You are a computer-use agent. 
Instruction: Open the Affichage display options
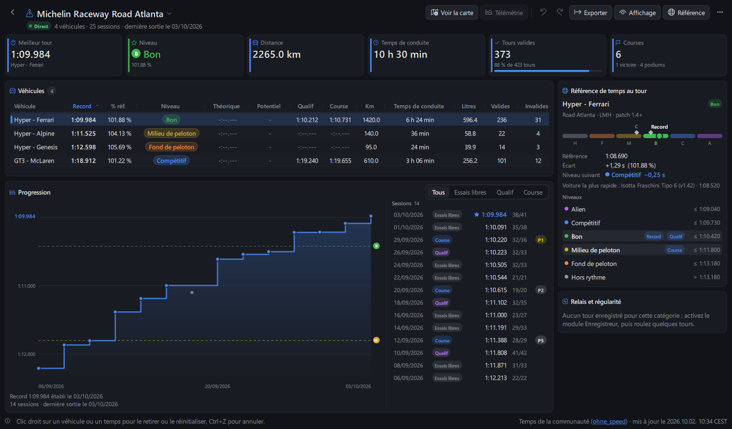point(637,13)
